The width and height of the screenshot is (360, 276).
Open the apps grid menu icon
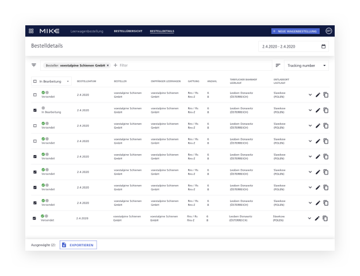pyautogui.click(x=31, y=31)
